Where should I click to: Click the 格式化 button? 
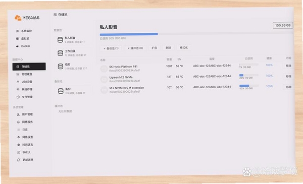184,47
